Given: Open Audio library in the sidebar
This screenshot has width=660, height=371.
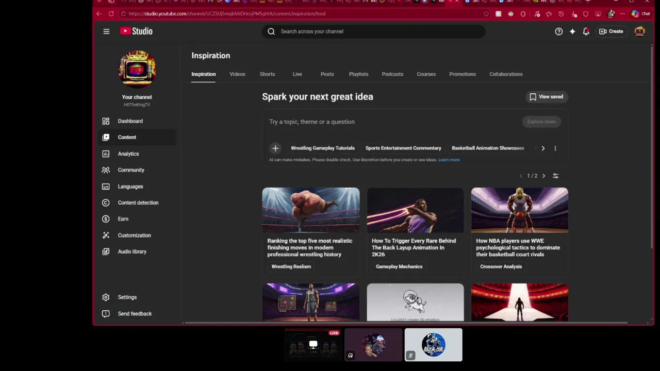Looking at the screenshot, I should [137, 251].
